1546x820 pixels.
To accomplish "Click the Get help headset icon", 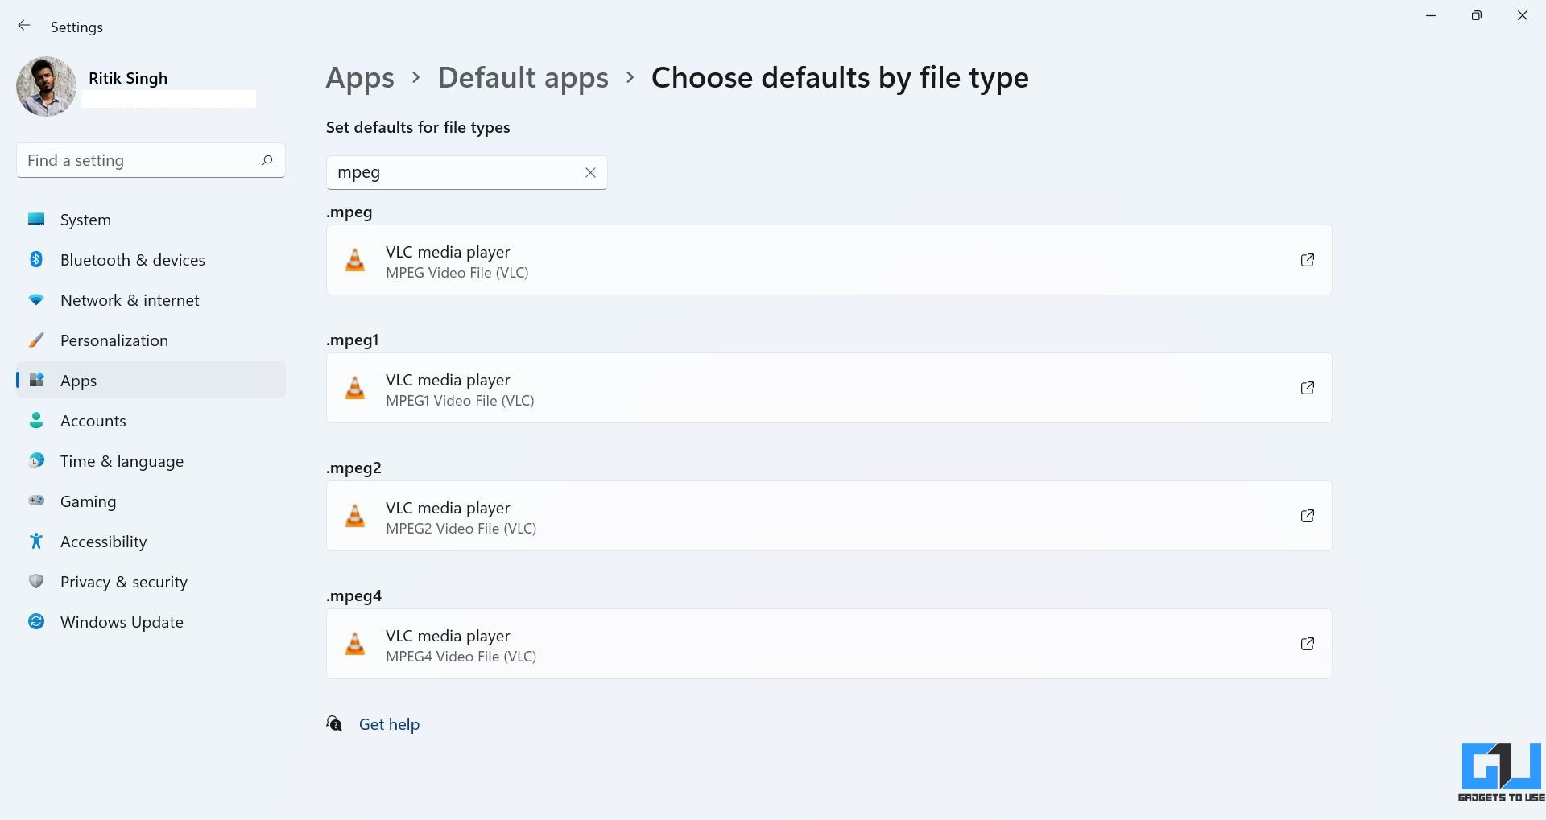I will (x=335, y=723).
